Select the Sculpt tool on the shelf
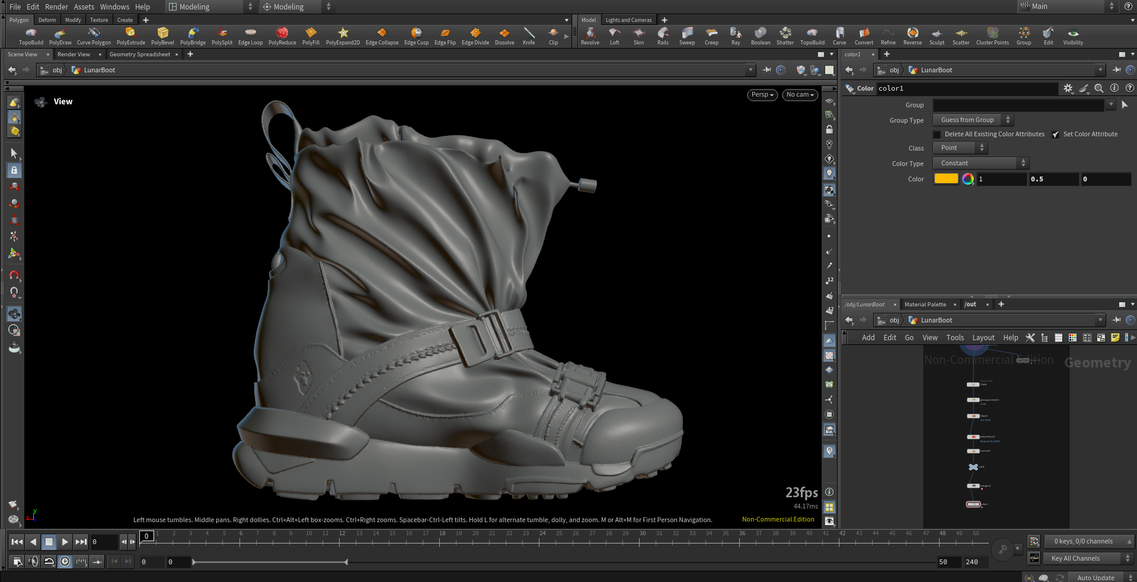The image size is (1137, 582). coord(937,36)
